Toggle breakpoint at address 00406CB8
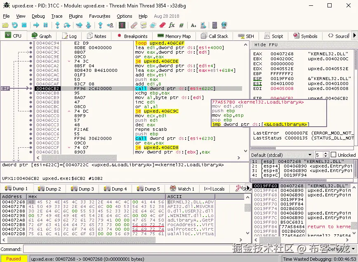 click(31, 93)
